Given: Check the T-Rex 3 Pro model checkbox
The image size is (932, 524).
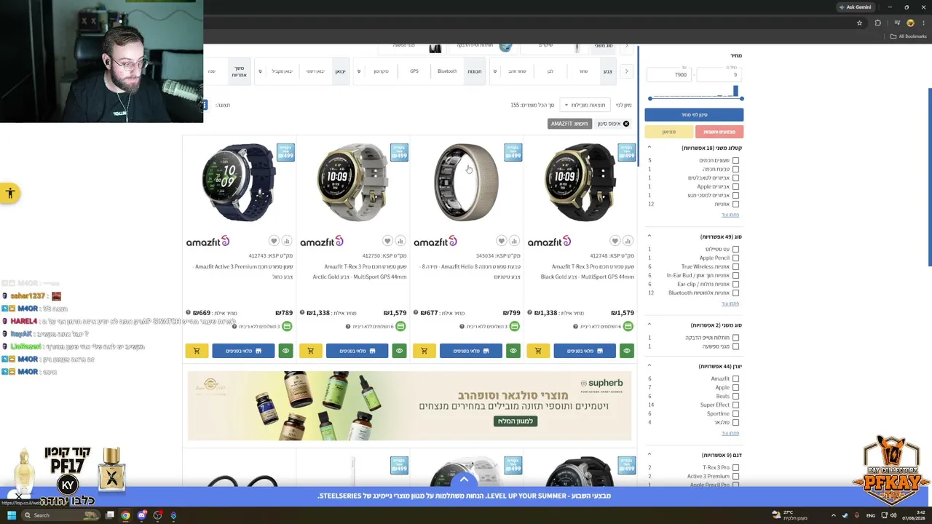Looking at the screenshot, I should [x=735, y=467].
